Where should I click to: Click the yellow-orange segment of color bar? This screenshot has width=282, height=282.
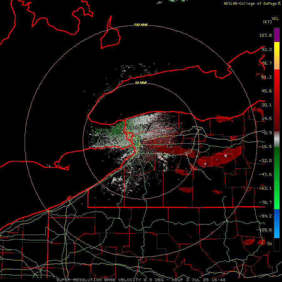click(x=277, y=56)
